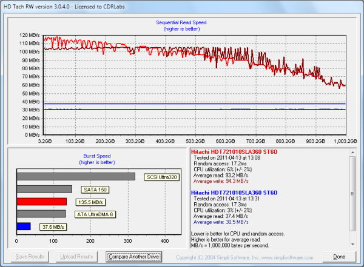
Task: Click the Sequential Read Speed chart title
Action: 183,24
